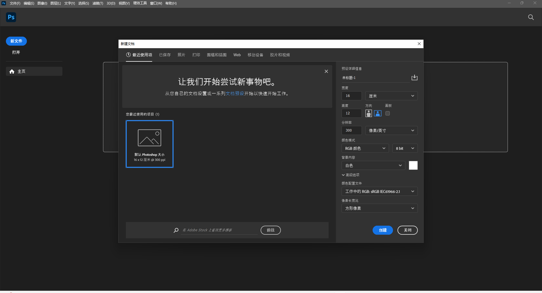Expand the 白色 background content dropdown

373,166
